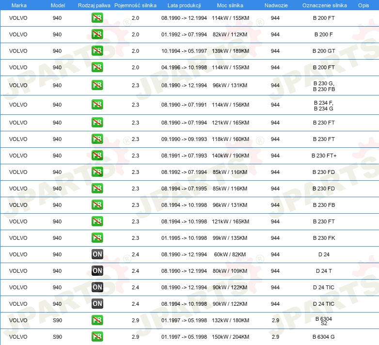Select the fuel icon in B 230 FT+ row
Screen dimensions: 379x345
coord(97,156)
